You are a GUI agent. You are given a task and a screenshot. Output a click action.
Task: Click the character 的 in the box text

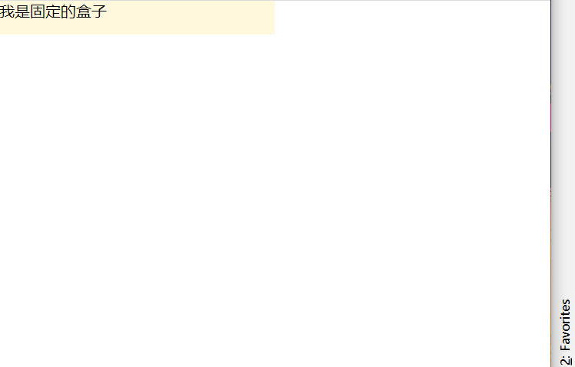point(68,11)
